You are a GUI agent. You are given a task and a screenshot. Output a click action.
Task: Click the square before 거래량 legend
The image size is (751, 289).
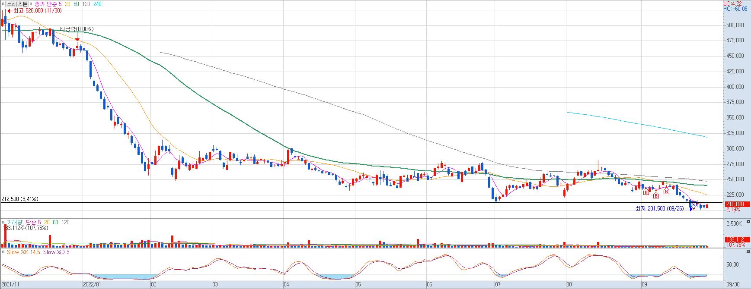[3, 222]
